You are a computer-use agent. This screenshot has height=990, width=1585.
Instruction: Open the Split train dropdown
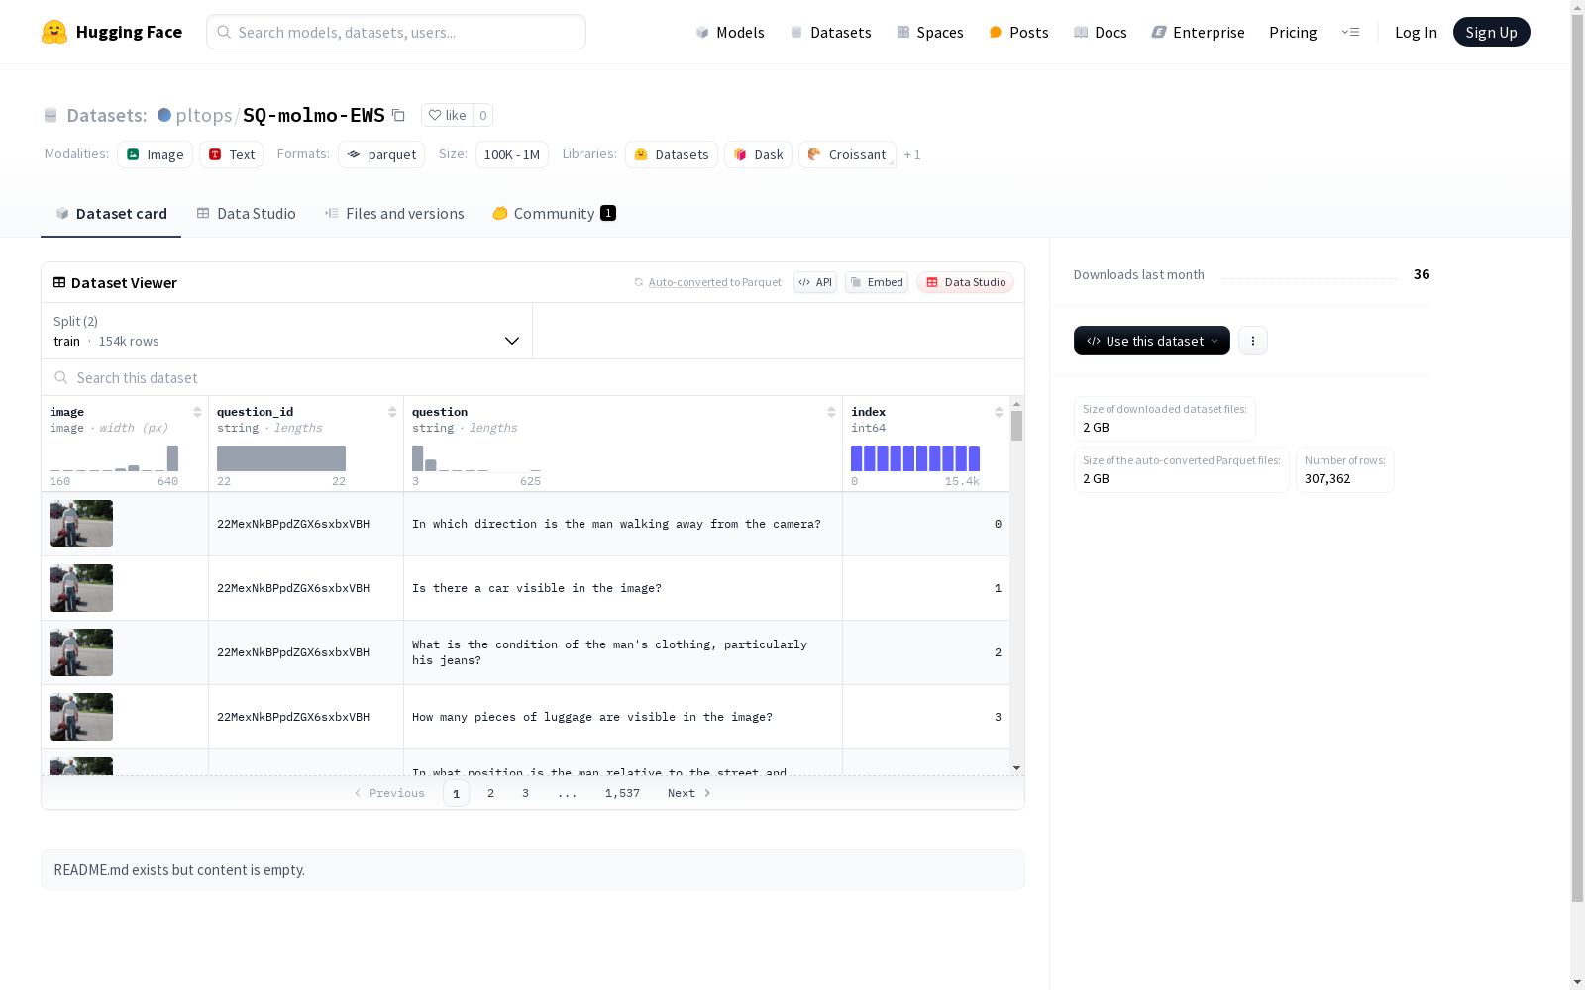[287, 331]
